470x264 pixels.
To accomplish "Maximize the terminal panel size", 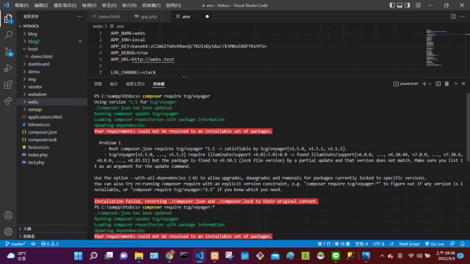I will pos(456,84).
